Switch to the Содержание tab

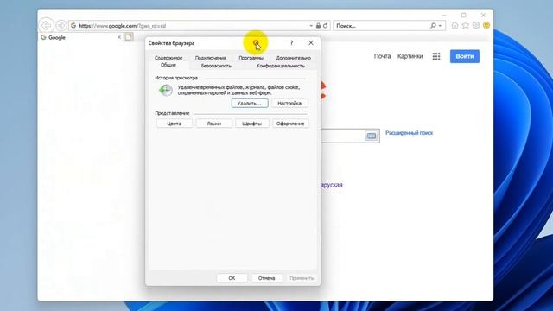168,58
